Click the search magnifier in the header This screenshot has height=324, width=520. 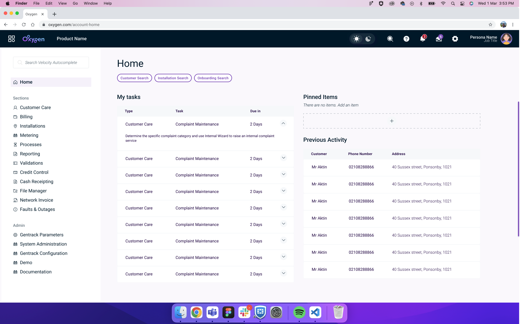[x=390, y=39]
